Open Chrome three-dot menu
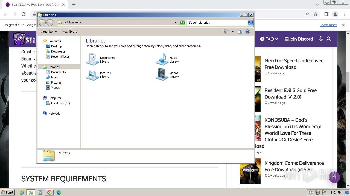 pyautogui.click(x=344, y=14)
